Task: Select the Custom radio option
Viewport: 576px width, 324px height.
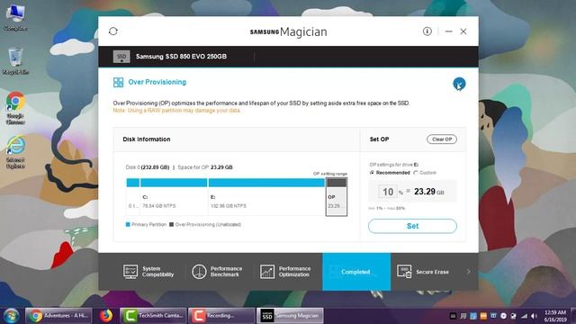Action: [416, 173]
